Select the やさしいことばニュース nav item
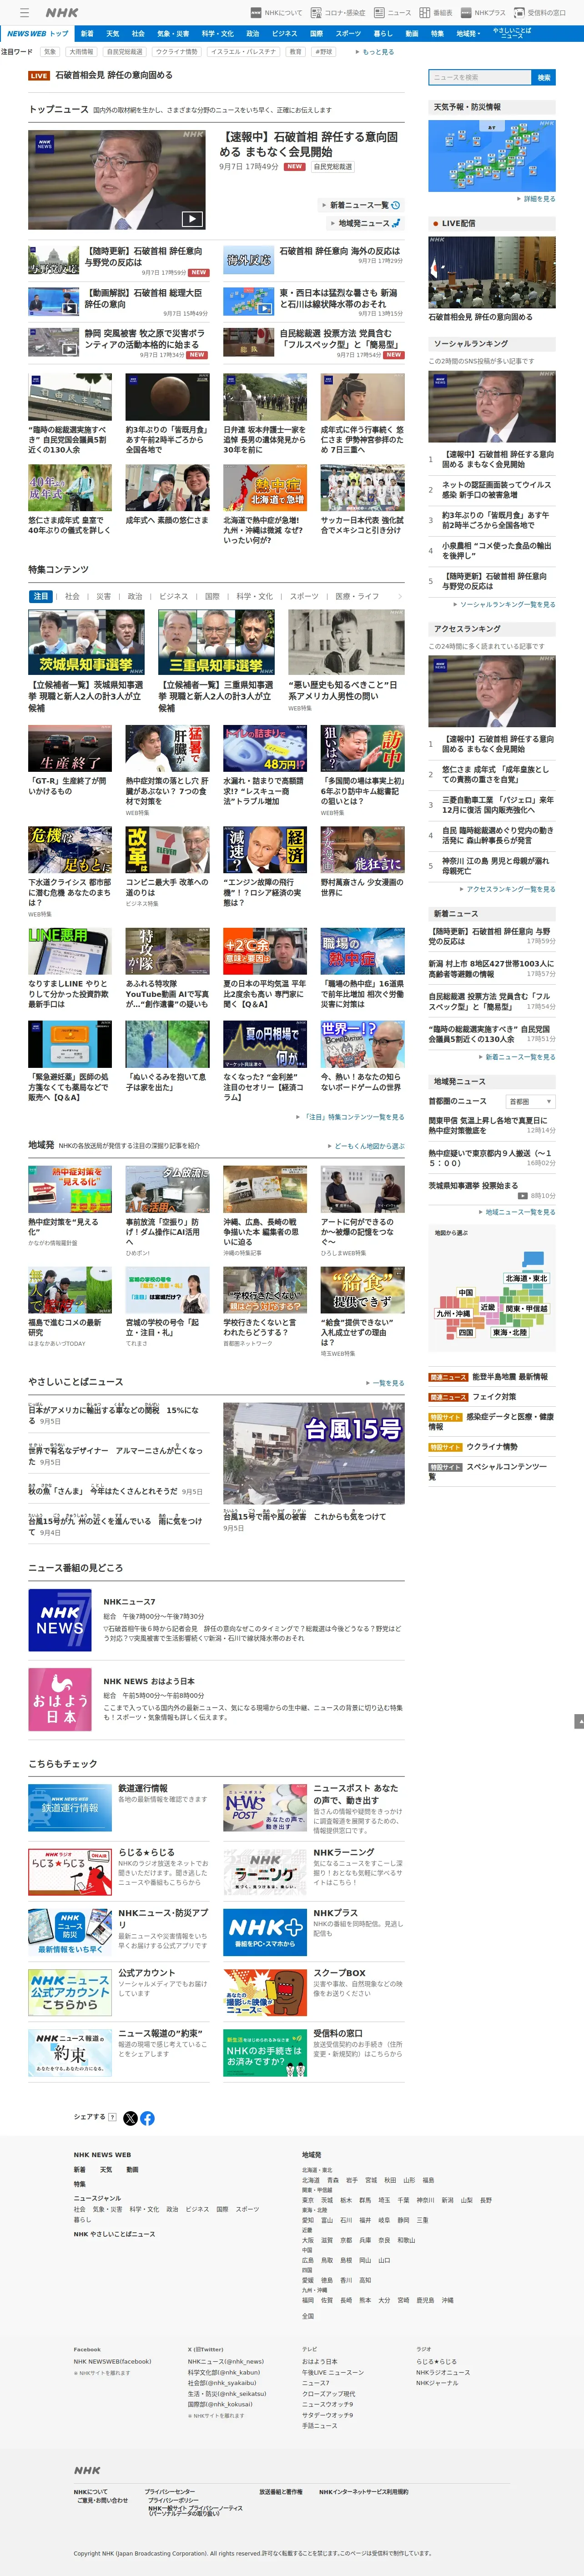Viewport: 584px width, 2576px height. [512, 33]
